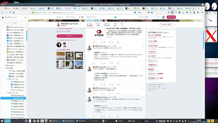Click the Twitter bird logo in page header

[x=115, y=17]
